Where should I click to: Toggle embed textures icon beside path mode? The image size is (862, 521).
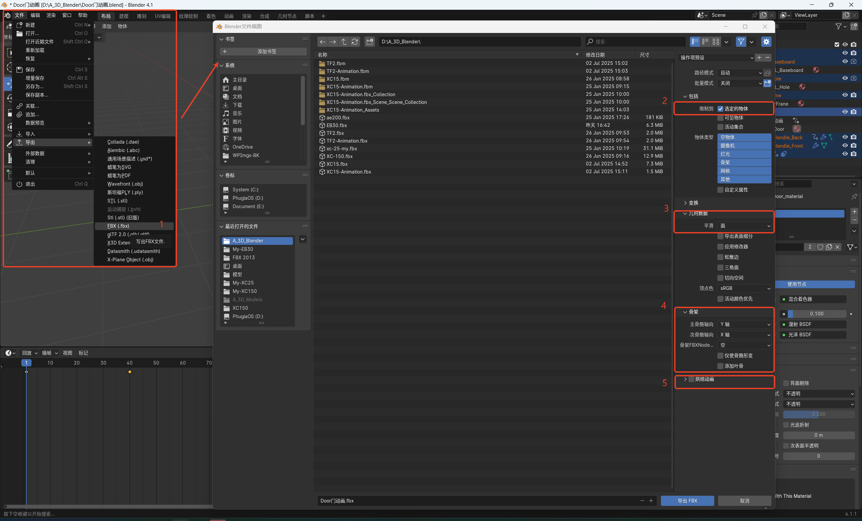pyautogui.click(x=767, y=73)
